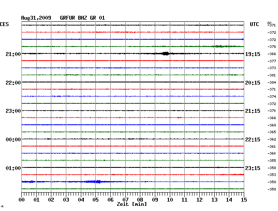The height and width of the screenshot is (211, 278).
Task: Click the 22:15 UTC time label
Action: (x=253, y=140)
